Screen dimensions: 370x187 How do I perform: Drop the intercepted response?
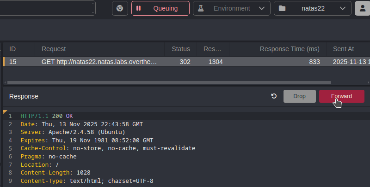coord(299,96)
